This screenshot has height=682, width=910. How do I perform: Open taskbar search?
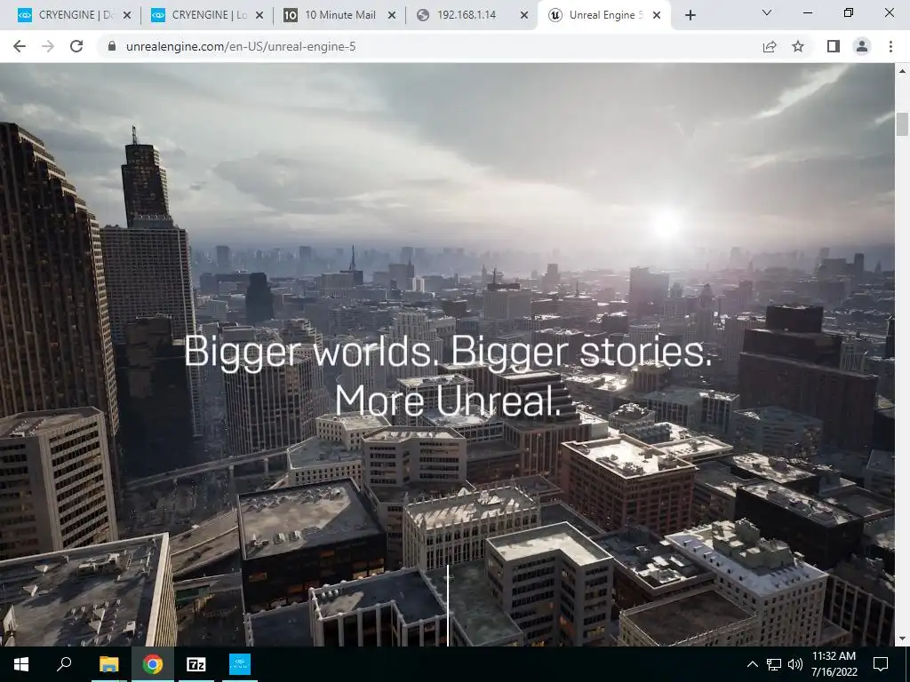click(64, 664)
